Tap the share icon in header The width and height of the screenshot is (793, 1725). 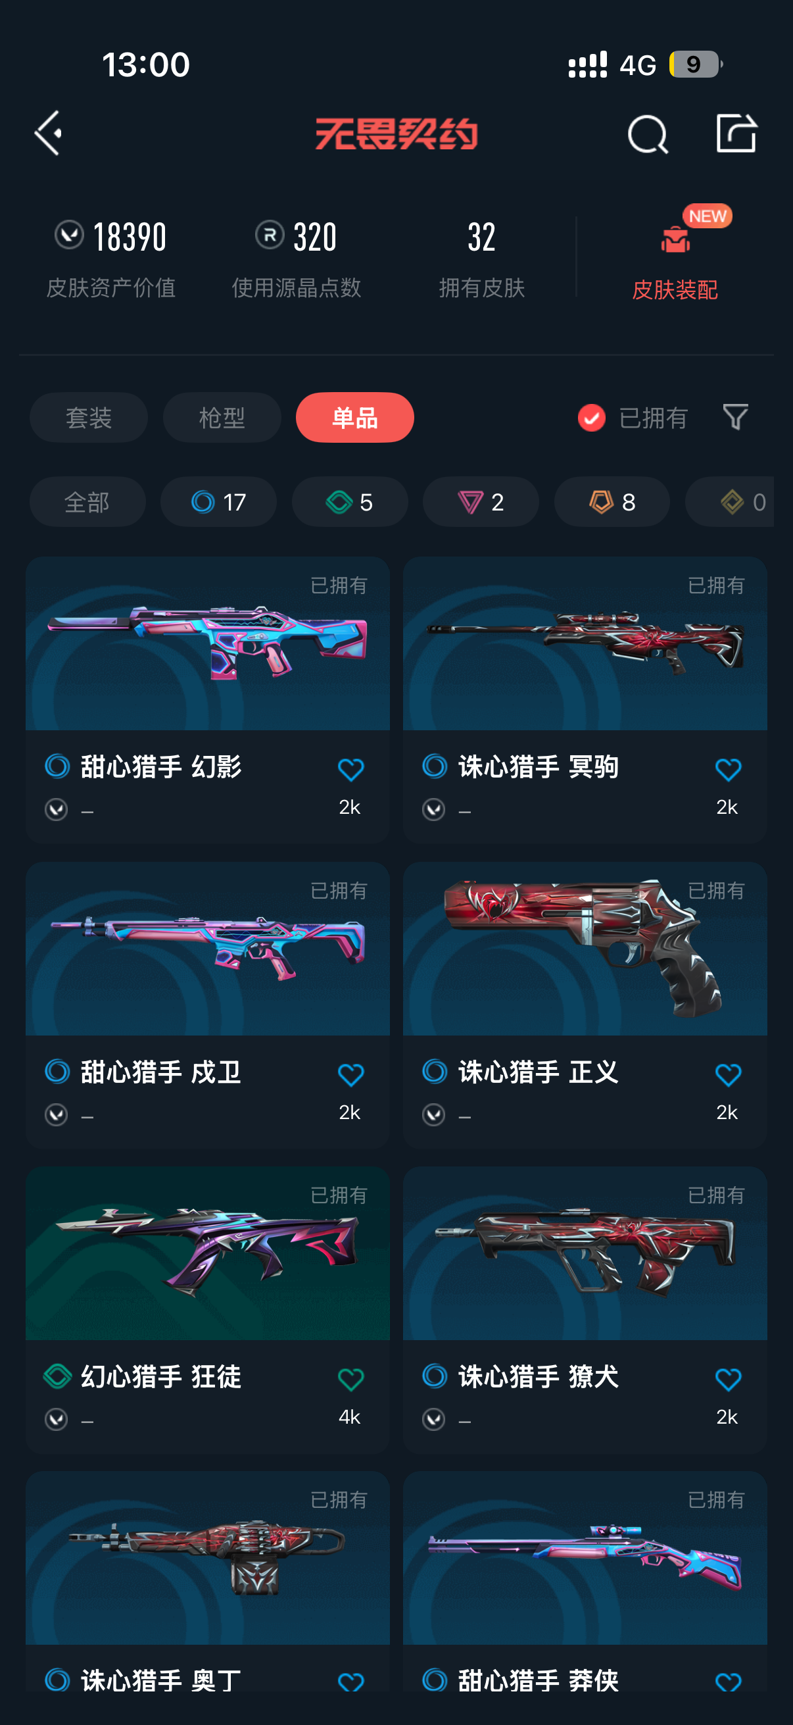point(736,134)
